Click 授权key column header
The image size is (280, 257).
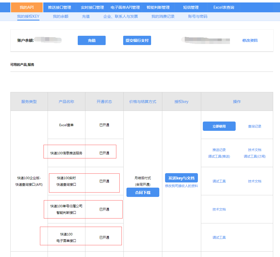[181, 102]
